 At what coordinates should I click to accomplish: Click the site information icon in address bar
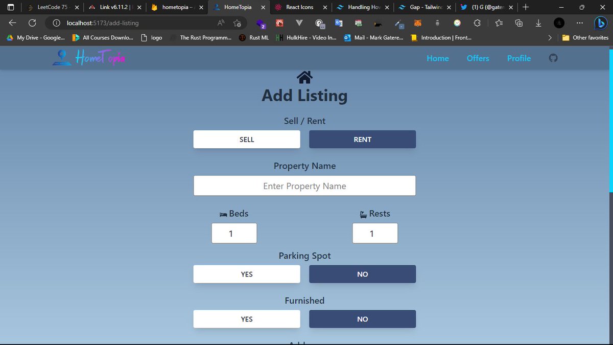pos(57,23)
